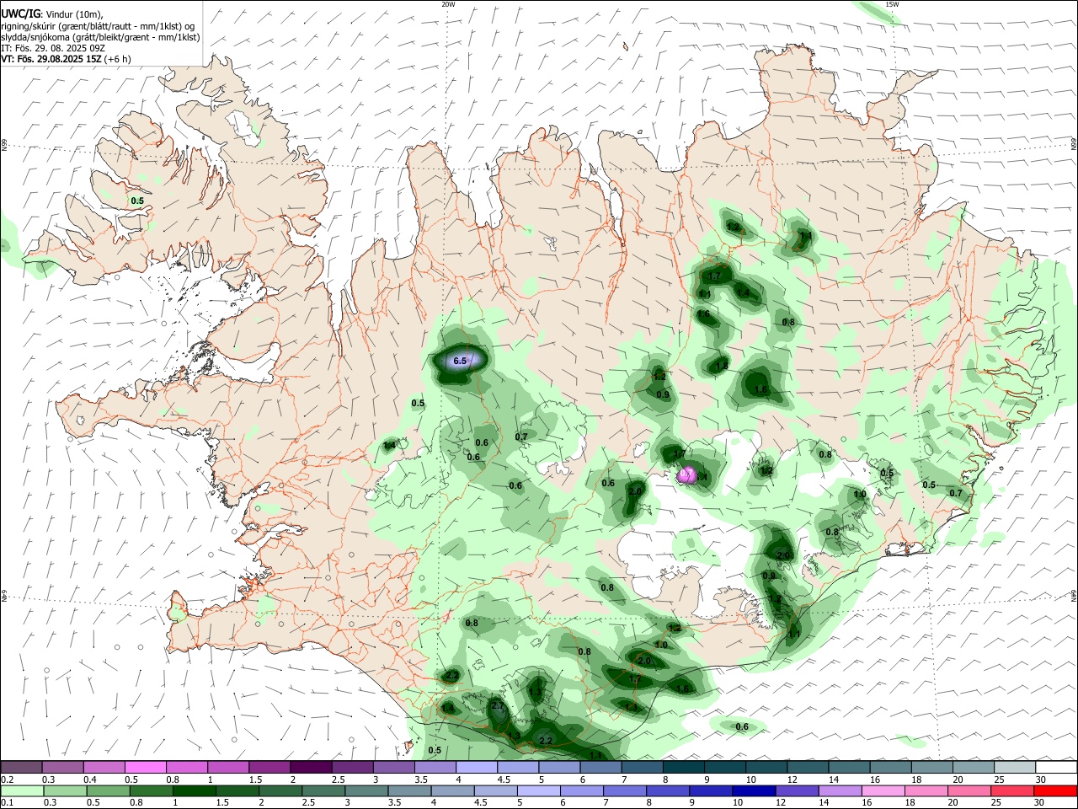The image size is (1078, 809).
Task: Click the 20 label in the lower legend row
Action: [953, 804]
